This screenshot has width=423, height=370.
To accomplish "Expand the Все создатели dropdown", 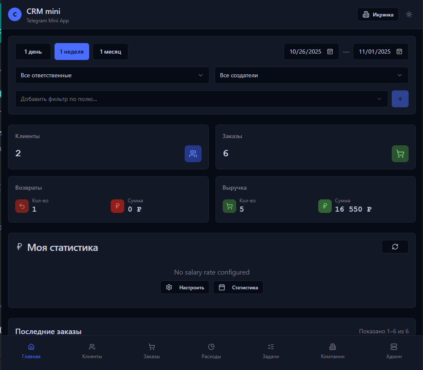I will (x=311, y=75).
